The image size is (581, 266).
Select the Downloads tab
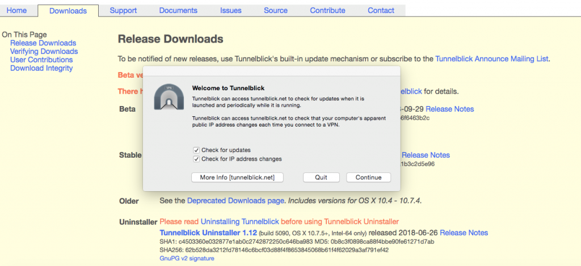coord(68,11)
